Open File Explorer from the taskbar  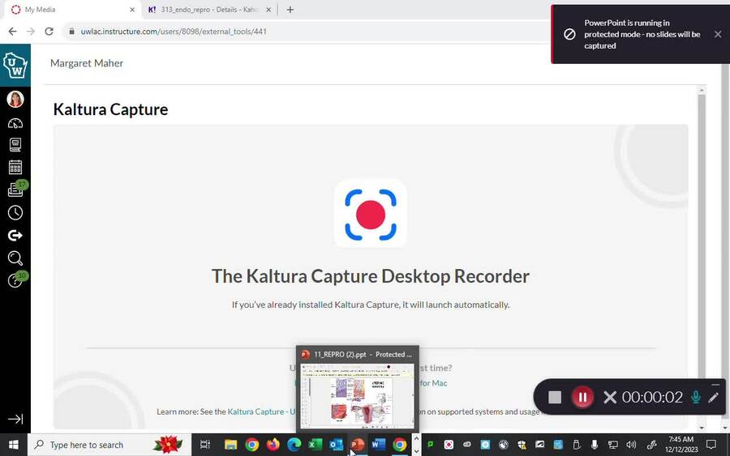[230, 445]
